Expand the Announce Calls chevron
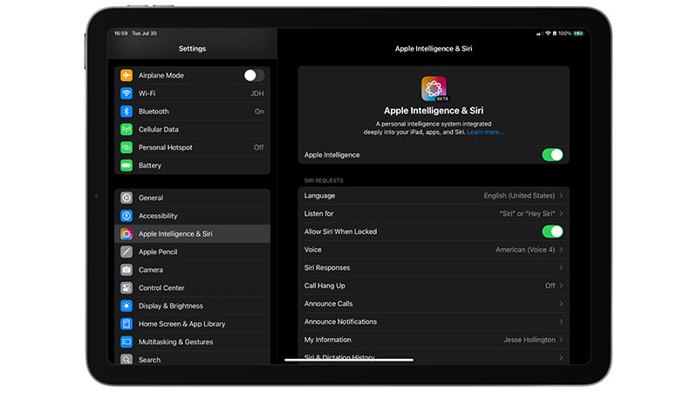Image resolution: width=698 pixels, height=393 pixels. pyautogui.click(x=561, y=304)
